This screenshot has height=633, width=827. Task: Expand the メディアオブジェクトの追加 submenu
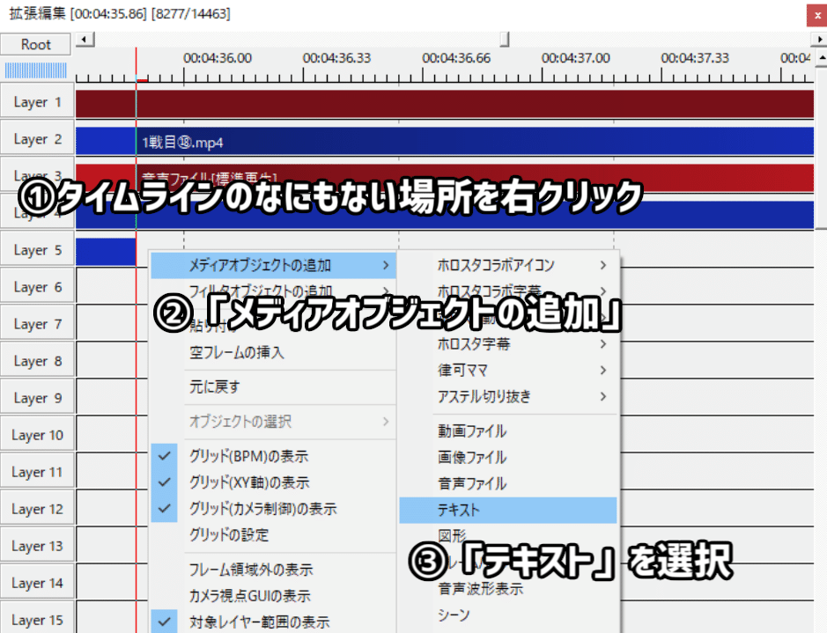pyautogui.click(x=264, y=264)
